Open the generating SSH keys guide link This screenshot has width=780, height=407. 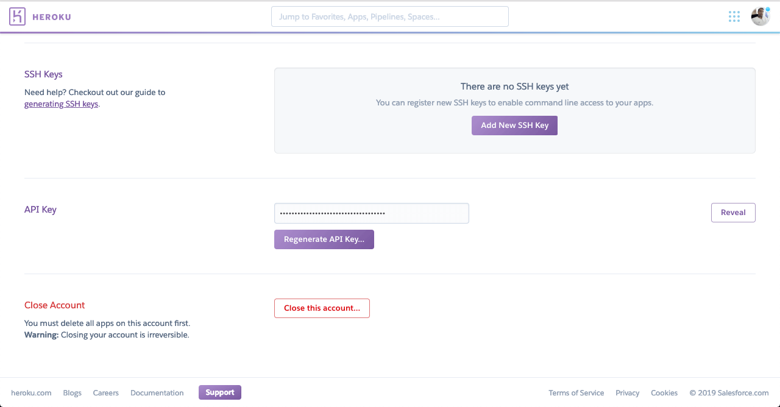click(61, 104)
